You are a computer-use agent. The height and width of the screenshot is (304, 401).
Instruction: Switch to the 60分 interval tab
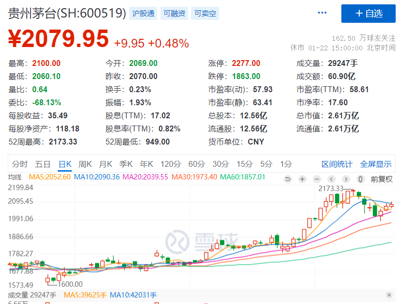click(x=196, y=164)
